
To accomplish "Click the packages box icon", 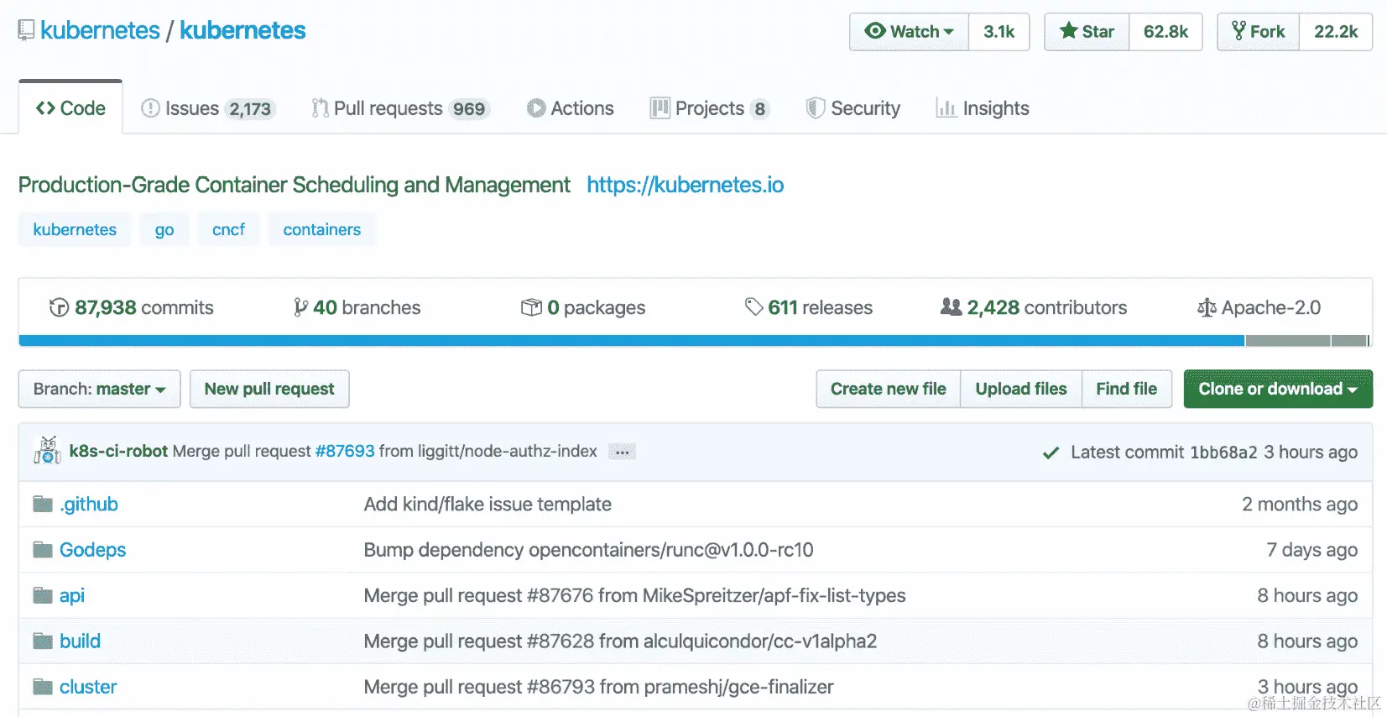I will coord(531,307).
